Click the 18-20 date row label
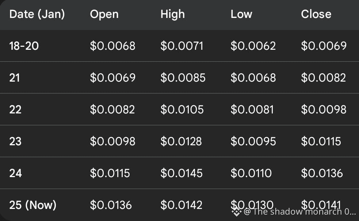The width and height of the screenshot is (359, 221). coord(24,46)
